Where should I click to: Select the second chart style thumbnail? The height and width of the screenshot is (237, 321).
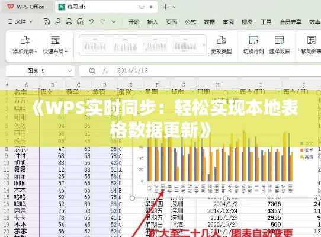(125, 45)
